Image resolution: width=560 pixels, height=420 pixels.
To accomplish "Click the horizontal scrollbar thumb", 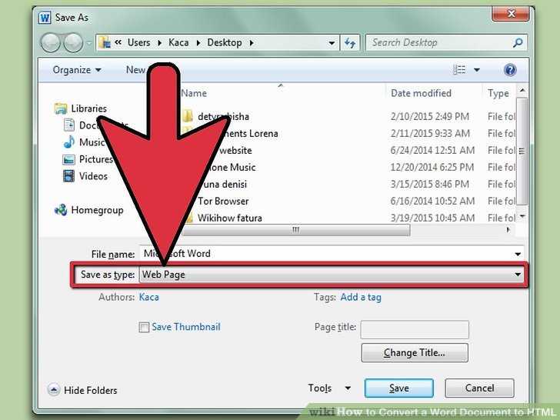I will [x=295, y=230].
